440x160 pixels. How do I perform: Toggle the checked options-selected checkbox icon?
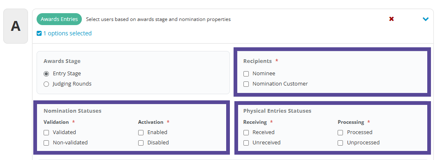click(x=39, y=33)
